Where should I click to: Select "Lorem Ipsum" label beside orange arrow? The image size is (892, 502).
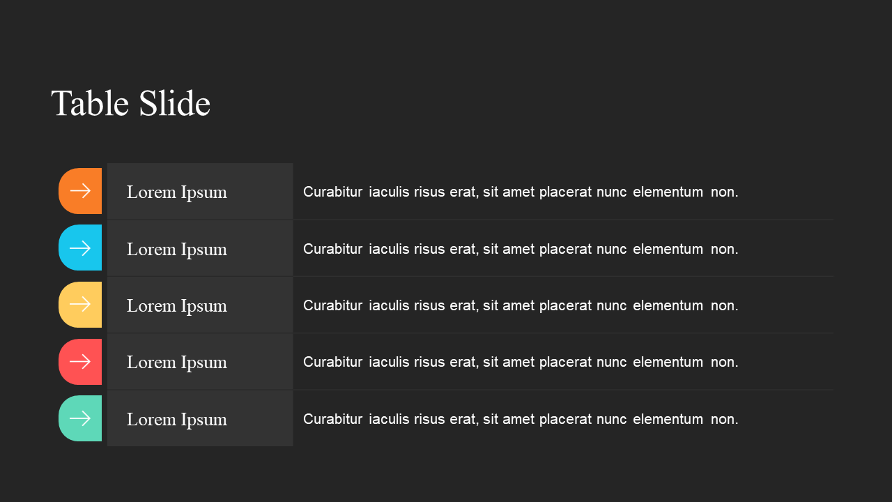point(176,192)
